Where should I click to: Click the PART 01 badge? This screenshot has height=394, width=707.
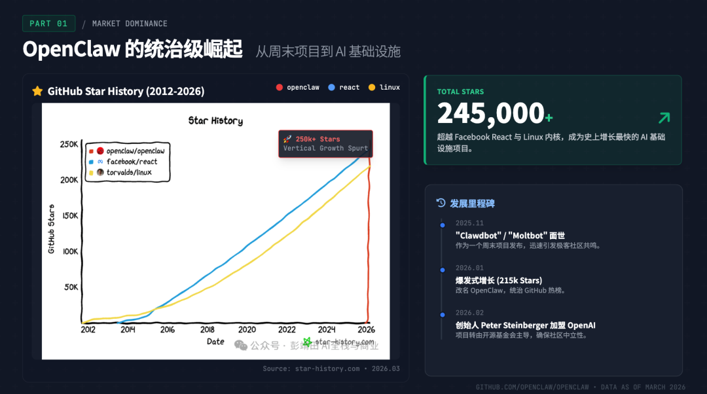(48, 24)
